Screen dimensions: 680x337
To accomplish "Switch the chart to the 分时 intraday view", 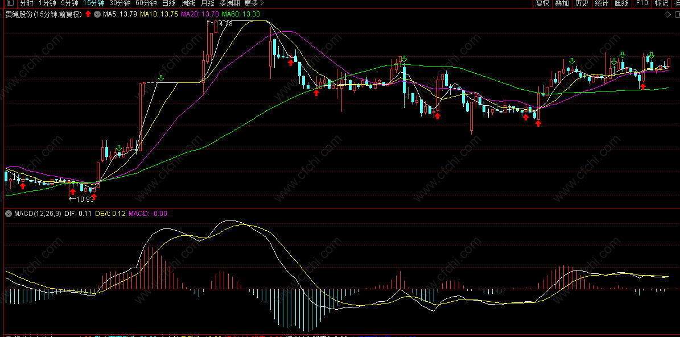I will 26,3.
